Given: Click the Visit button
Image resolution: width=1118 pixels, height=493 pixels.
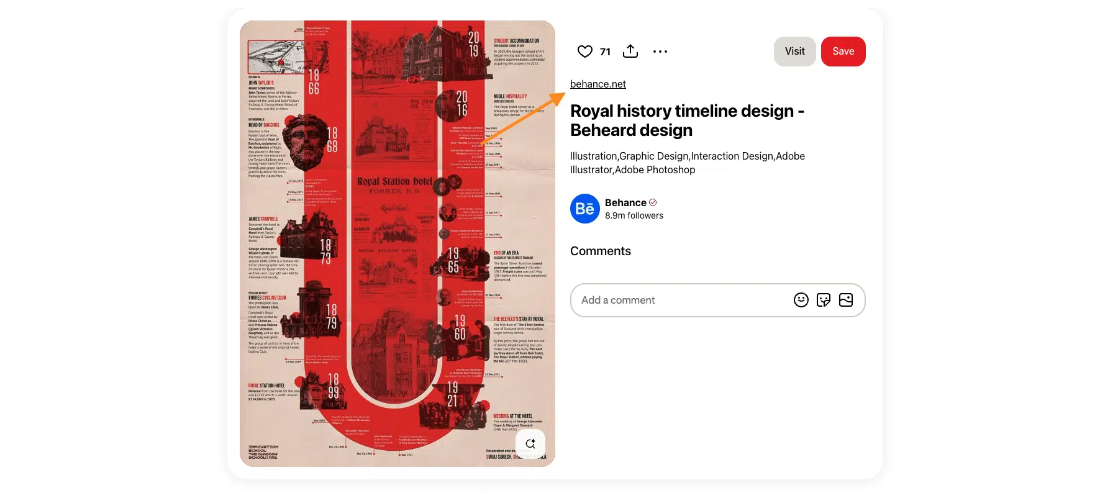Looking at the screenshot, I should click(x=794, y=52).
